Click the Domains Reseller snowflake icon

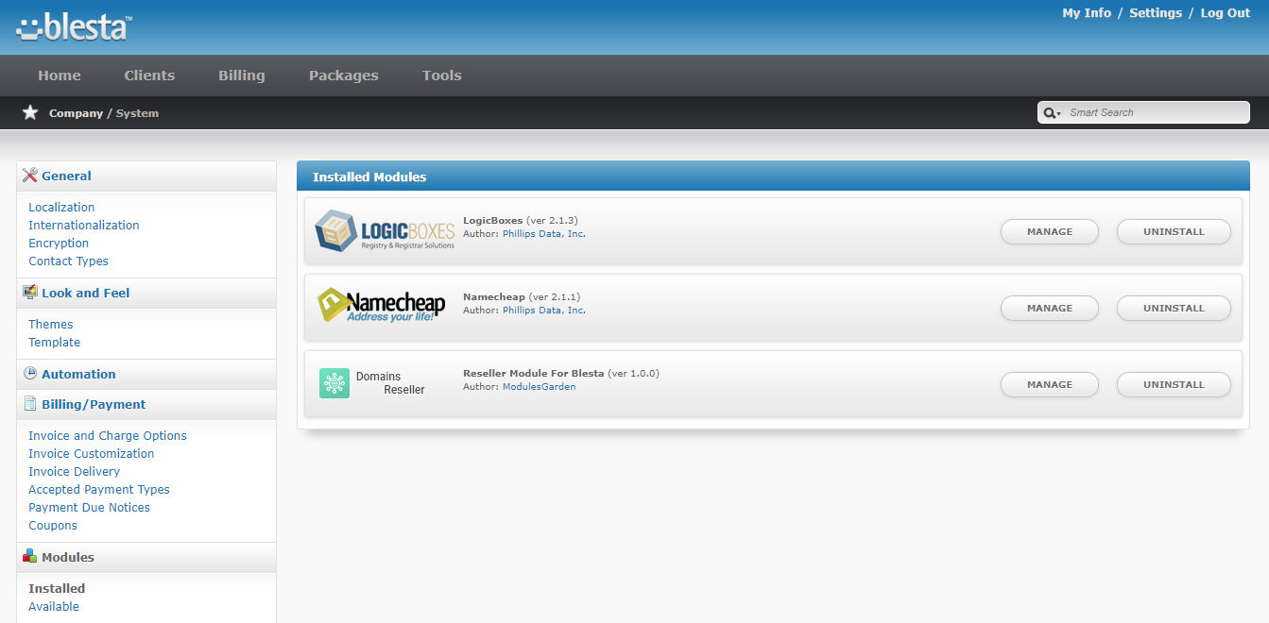(x=334, y=383)
